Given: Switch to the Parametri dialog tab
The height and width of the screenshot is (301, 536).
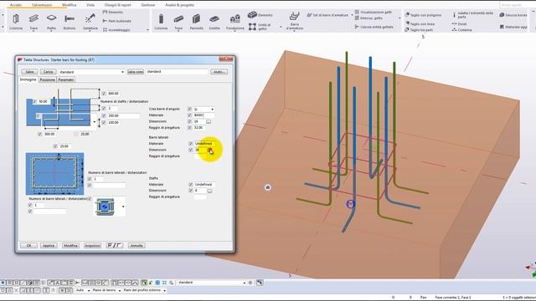Looking at the screenshot, I should coord(66,79).
